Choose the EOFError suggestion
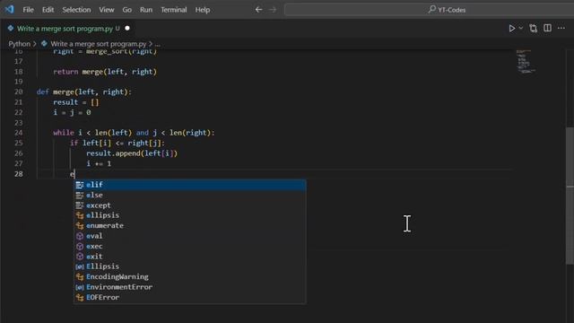The width and height of the screenshot is (574, 323). 189,297
